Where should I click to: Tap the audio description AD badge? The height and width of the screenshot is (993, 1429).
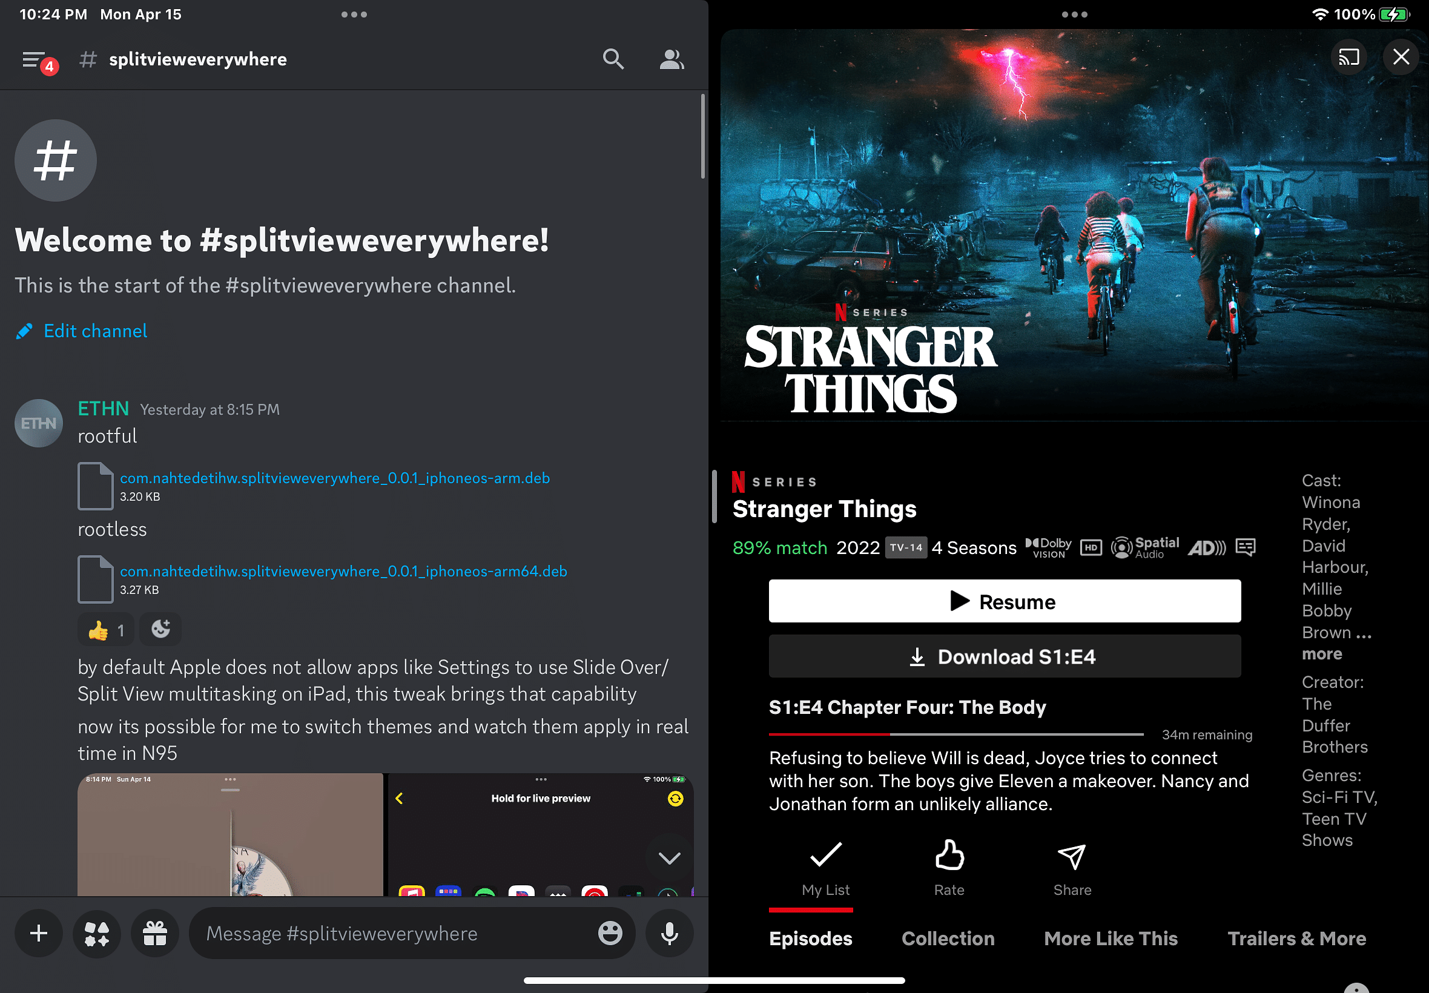(1207, 547)
